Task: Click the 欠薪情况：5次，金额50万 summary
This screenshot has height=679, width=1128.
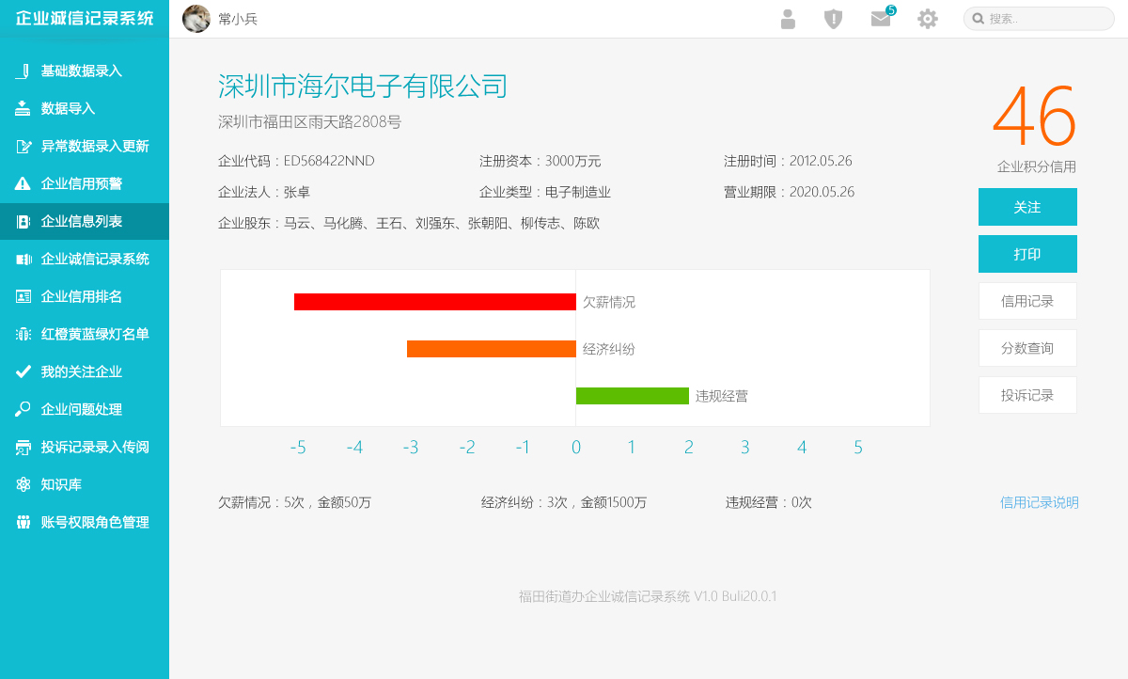Action: [x=295, y=502]
